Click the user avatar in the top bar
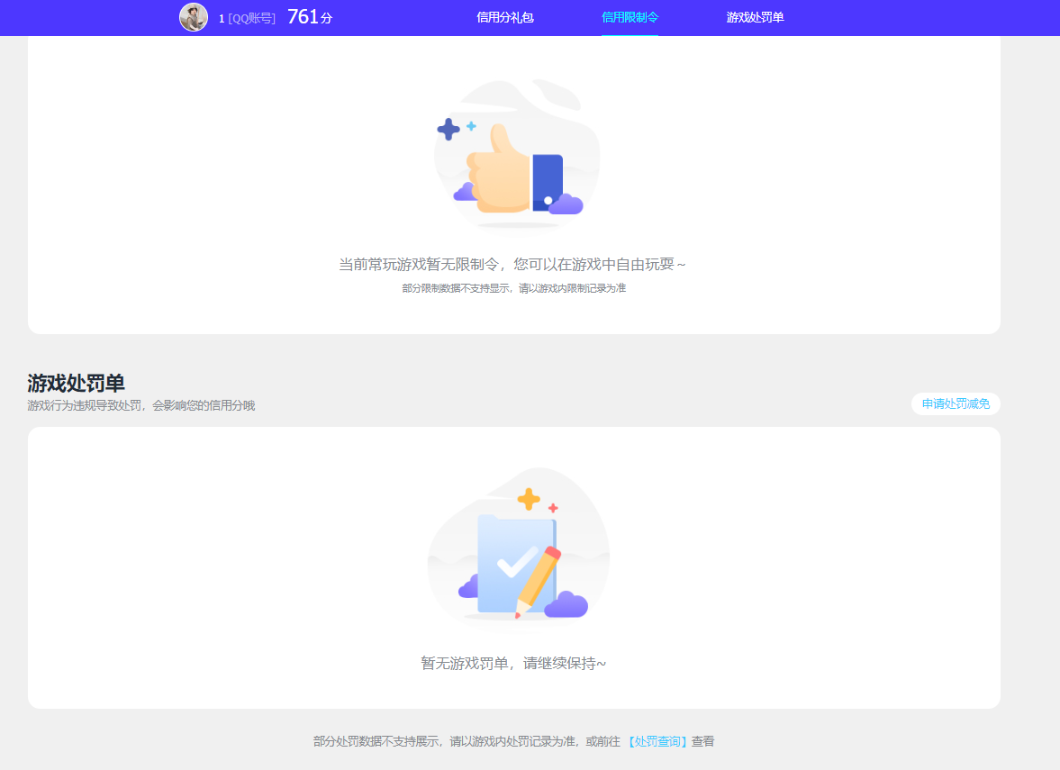The width and height of the screenshot is (1060, 770). point(194,17)
